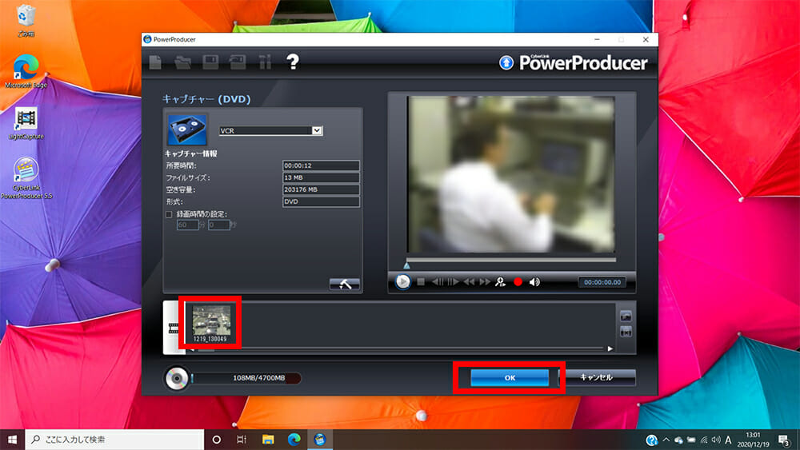Start playback with the Play button
This screenshot has width=800, height=450.
(402, 282)
